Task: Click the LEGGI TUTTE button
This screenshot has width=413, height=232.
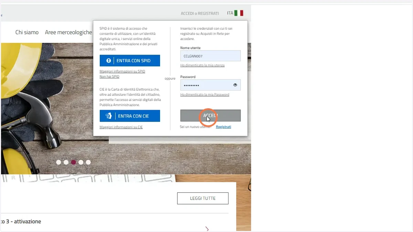Action: pos(203,198)
